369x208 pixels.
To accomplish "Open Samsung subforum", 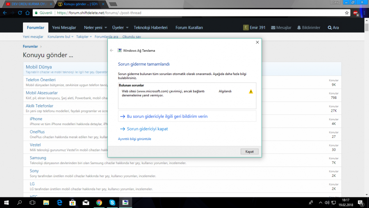I will (38, 158).
